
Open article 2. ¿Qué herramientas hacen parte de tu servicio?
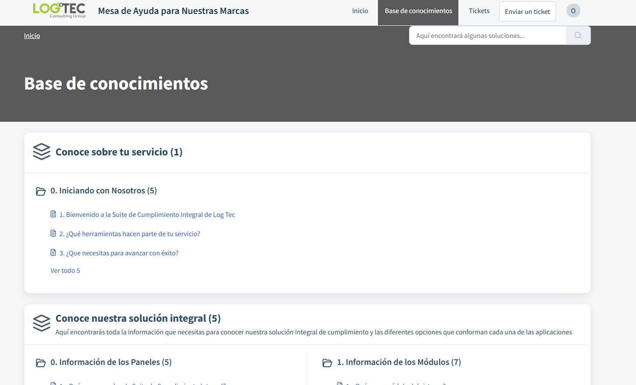point(130,234)
